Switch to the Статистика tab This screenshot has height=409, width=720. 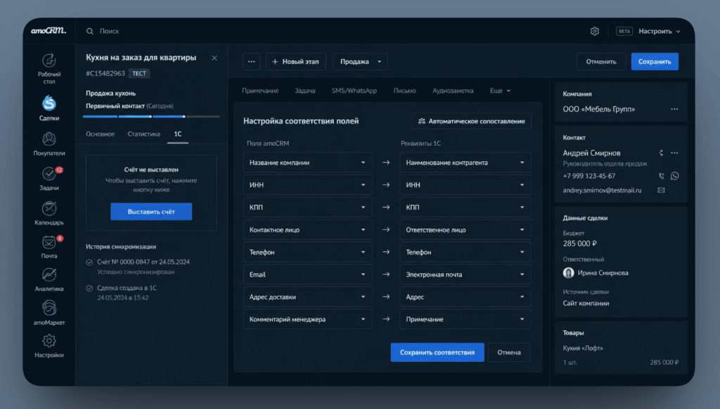[143, 134]
